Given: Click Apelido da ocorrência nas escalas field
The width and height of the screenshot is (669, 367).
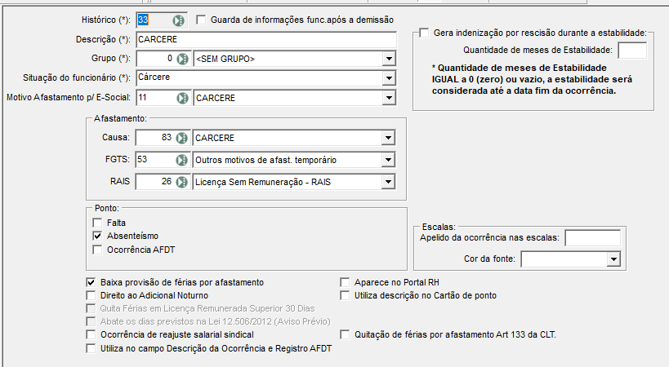Looking at the screenshot, I should [593, 238].
